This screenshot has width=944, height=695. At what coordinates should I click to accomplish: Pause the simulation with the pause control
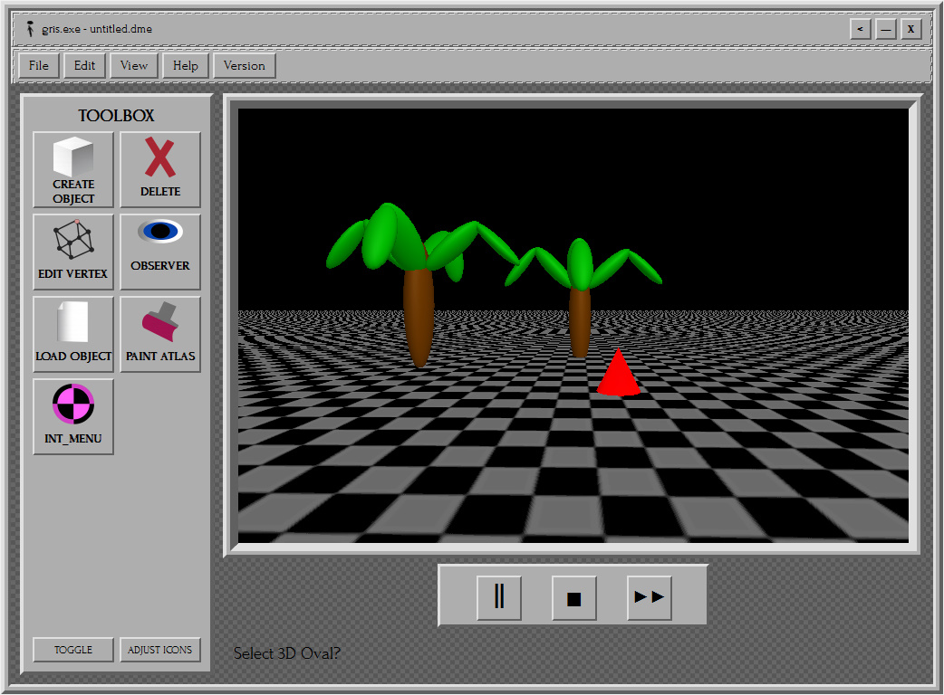tap(499, 596)
